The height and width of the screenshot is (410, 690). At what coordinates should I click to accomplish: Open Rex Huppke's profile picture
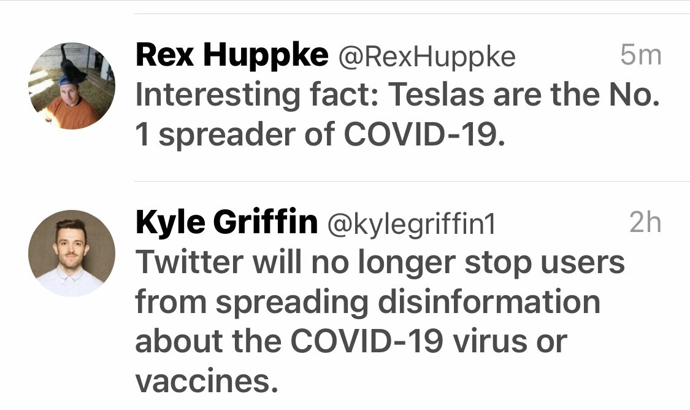pyautogui.click(x=72, y=86)
